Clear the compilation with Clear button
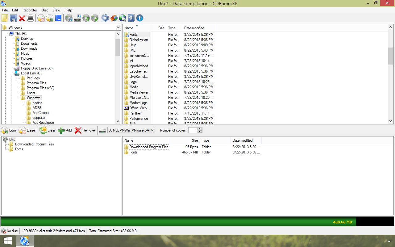This screenshot has height=247, width=395. pos(47,130)
